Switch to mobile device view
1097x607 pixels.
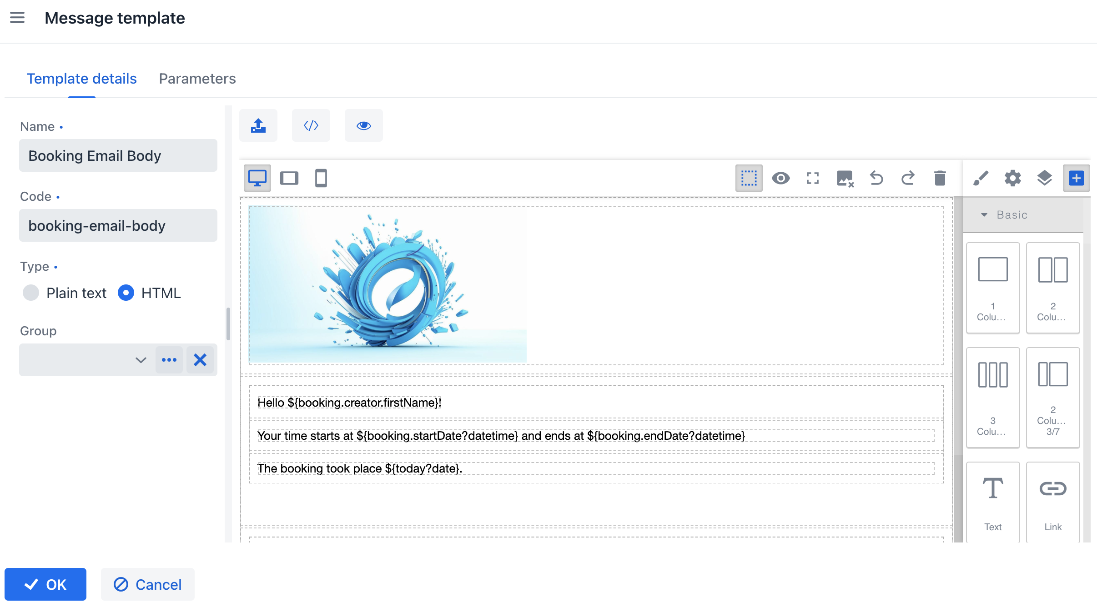coord(321,178)
